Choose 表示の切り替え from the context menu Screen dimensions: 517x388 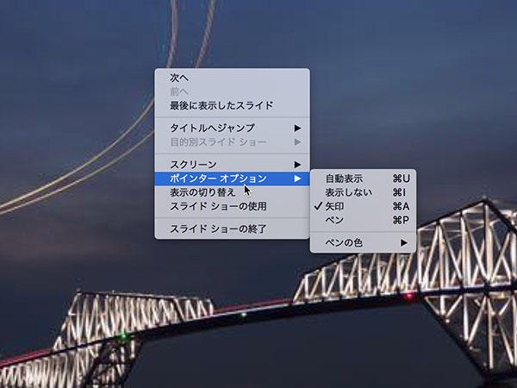click(x=232, y=192)
